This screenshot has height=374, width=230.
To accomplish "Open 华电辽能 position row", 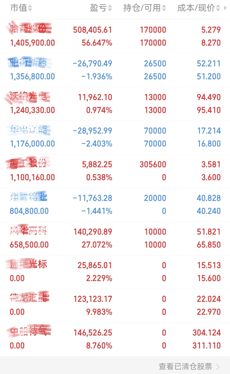I will 115,137.
